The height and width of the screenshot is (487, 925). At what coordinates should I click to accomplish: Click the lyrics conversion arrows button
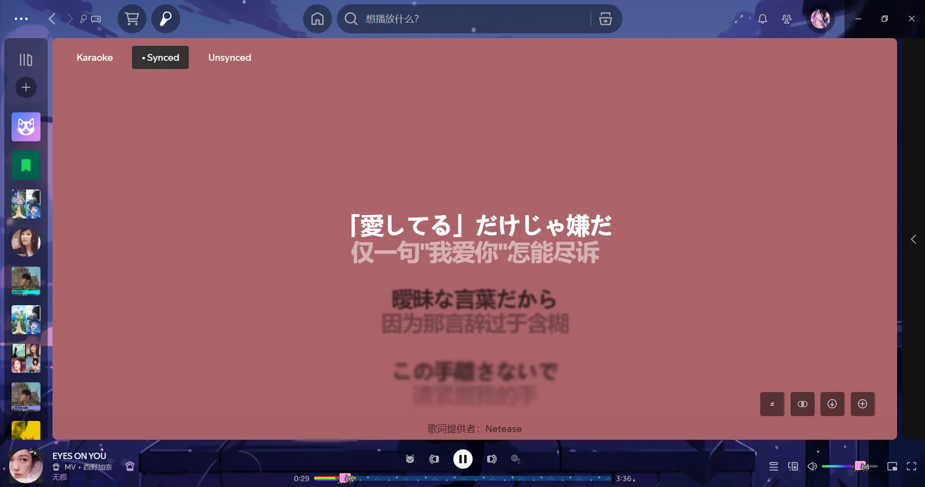pyautogui.click(x=772, y=404)
